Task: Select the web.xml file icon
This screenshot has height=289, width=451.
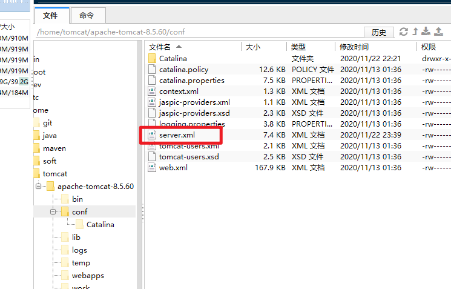Action: (x=152, y=168)
